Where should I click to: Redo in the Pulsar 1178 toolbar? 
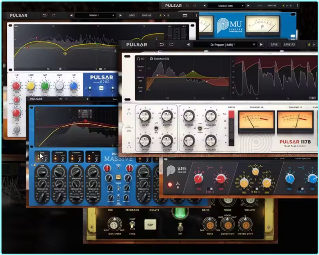coord(171,44)
